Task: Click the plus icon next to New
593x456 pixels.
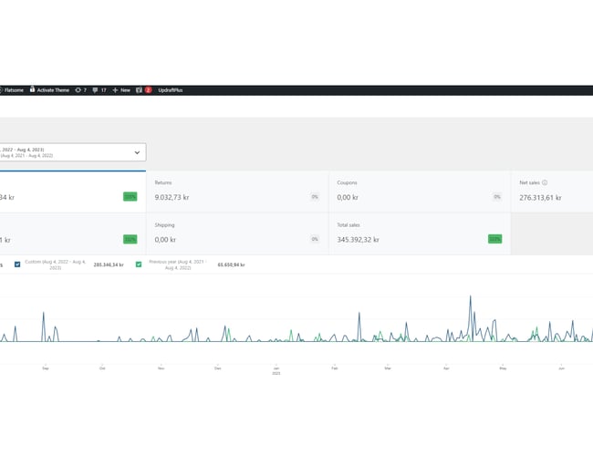Action: [x=115, y=90]
